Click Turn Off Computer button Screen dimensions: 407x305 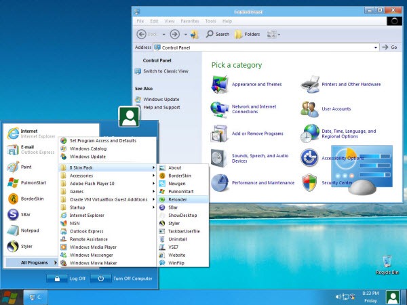coord(121,279)
